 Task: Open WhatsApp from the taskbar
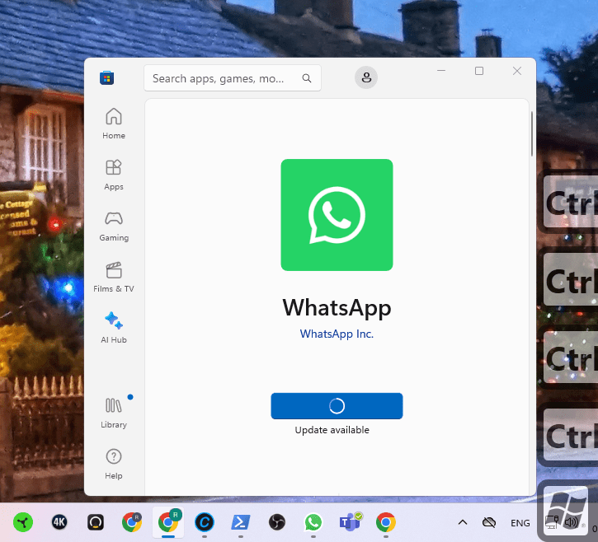pyautogui.click(x=313, y=522)
